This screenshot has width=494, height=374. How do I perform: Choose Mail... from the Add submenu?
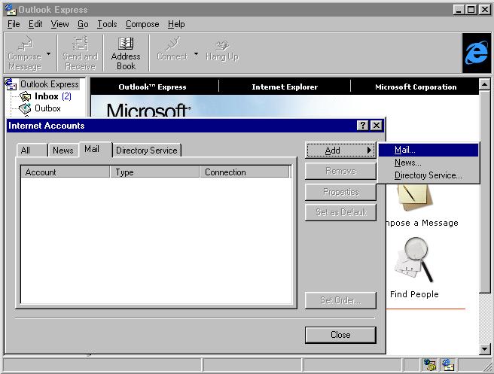pyautogui.click(x=428, y=150)
